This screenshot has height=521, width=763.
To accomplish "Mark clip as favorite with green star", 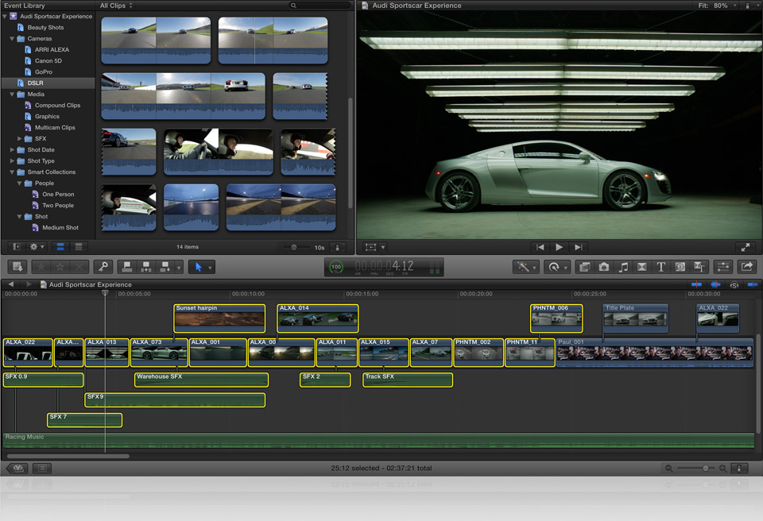I will 41,267.
